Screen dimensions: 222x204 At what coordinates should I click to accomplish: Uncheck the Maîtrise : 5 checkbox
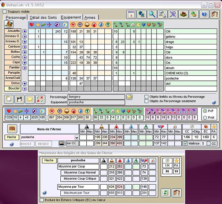pos(186,144)
